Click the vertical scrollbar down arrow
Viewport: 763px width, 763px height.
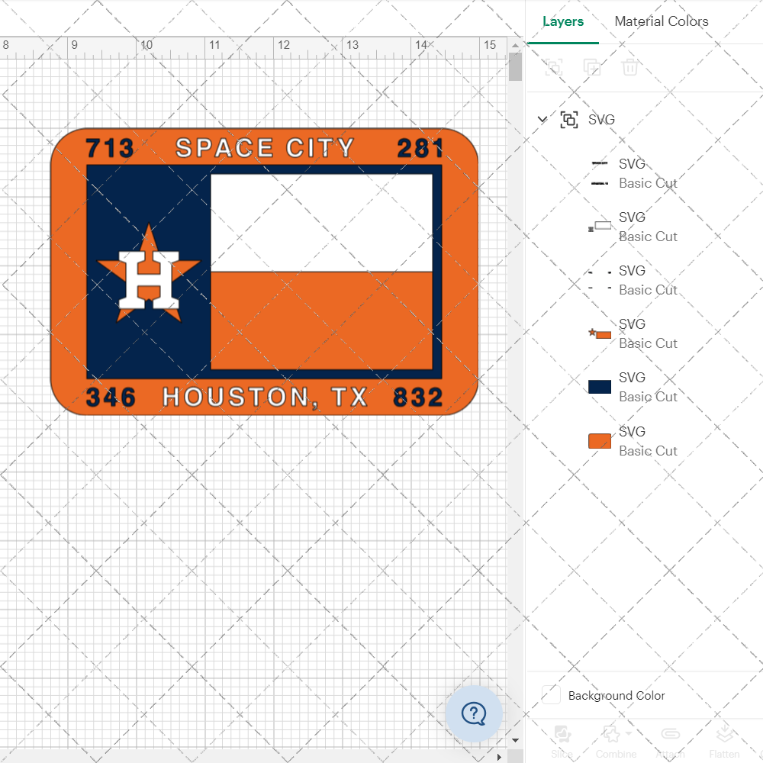[x=515, y=740]
